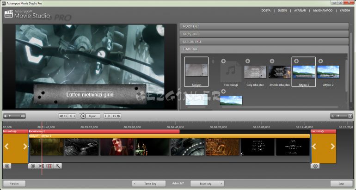Click the timeline zoom-out icon
The image size is (356, 190).
[x=333, y=116]
